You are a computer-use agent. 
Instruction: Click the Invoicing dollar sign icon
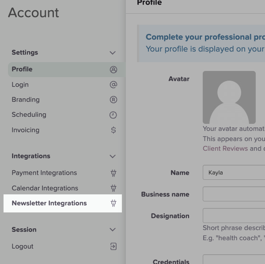tap(113, 130)
